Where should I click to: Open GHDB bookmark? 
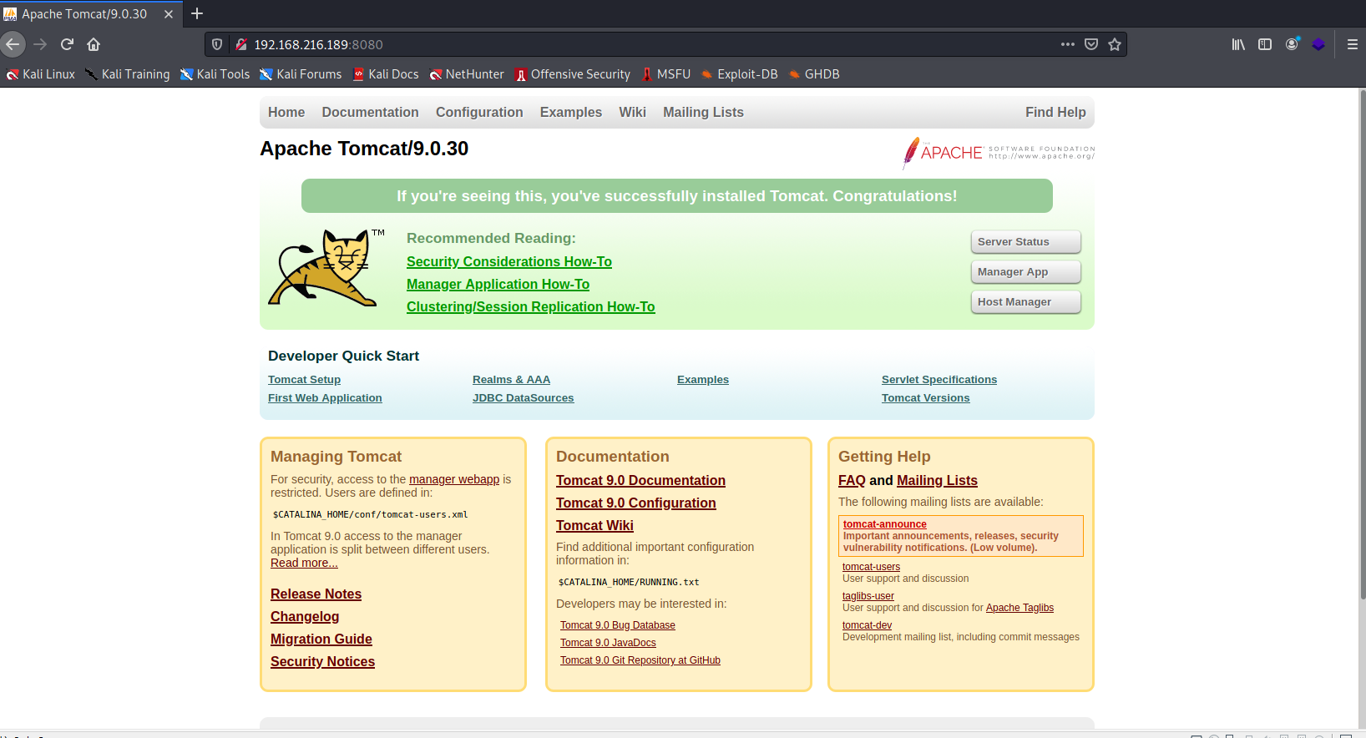(814, 74)
